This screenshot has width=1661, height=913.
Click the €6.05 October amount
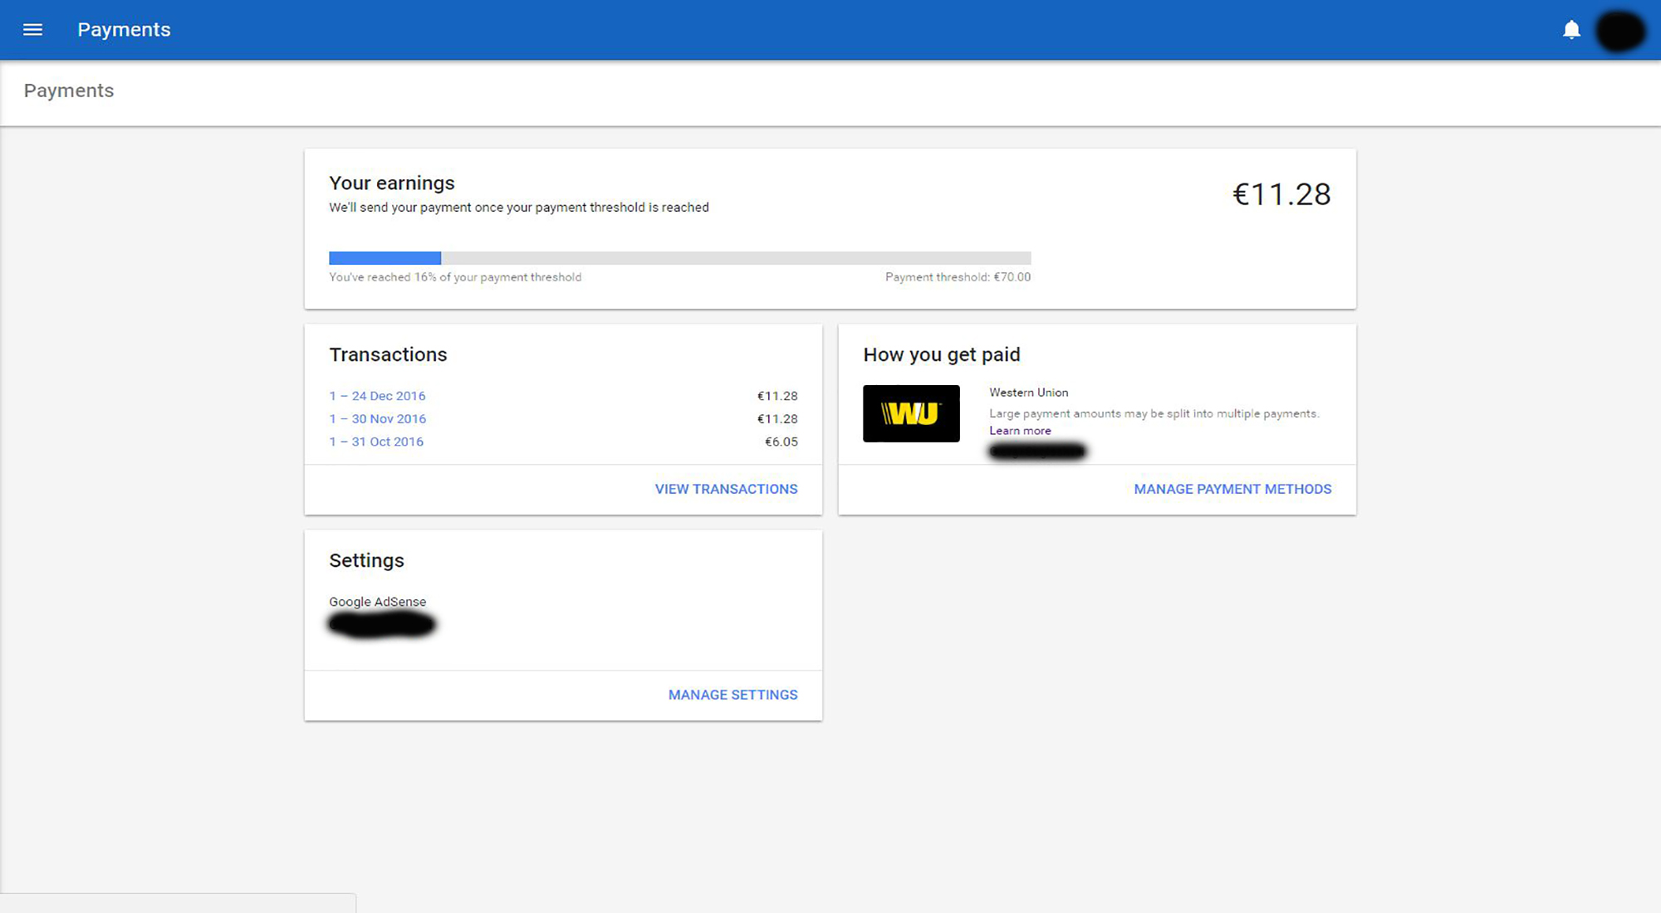[x=781, y=442]
